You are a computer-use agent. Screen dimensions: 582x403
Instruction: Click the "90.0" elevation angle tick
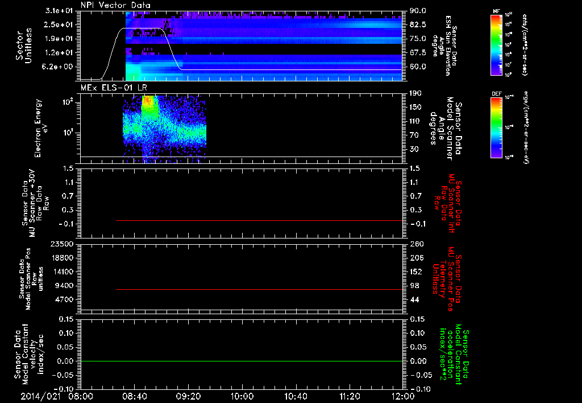[x=418, y=11]
